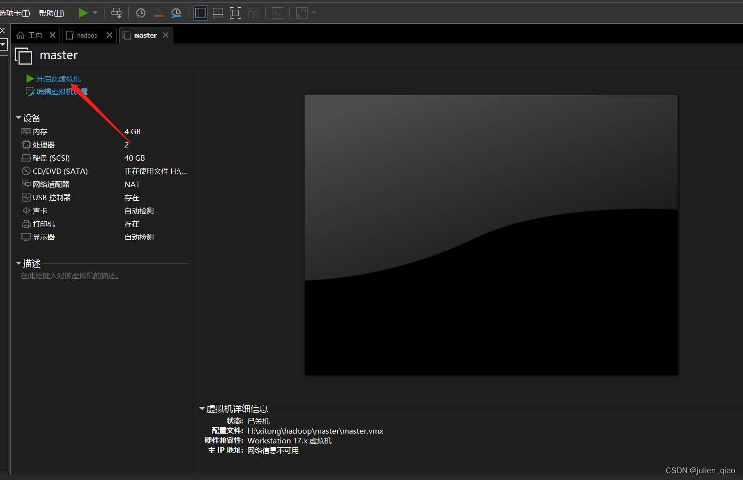This screenshot has height=480, width=743.
Task: Collapse the 设备 section
Action: tap(19, 118)
